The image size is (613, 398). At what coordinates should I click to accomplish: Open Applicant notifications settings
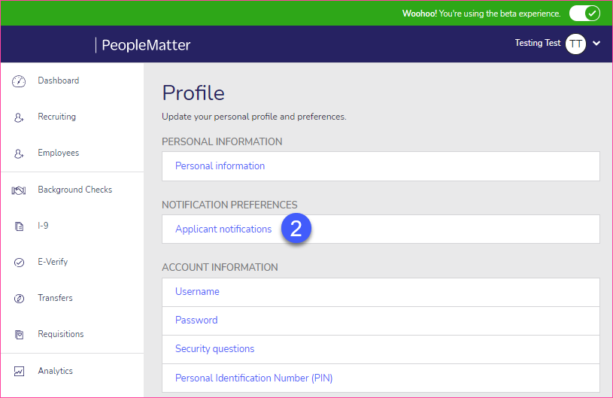click(223, 229)
